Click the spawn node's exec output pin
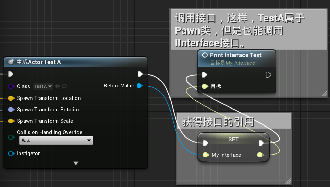The width and height of the screenshot is (330, 187). [x=140, y=74]
